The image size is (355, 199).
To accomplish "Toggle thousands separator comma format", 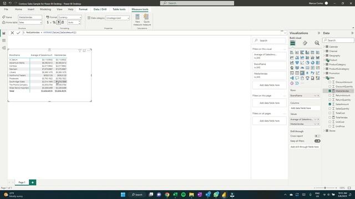I will tap(58, 22).
